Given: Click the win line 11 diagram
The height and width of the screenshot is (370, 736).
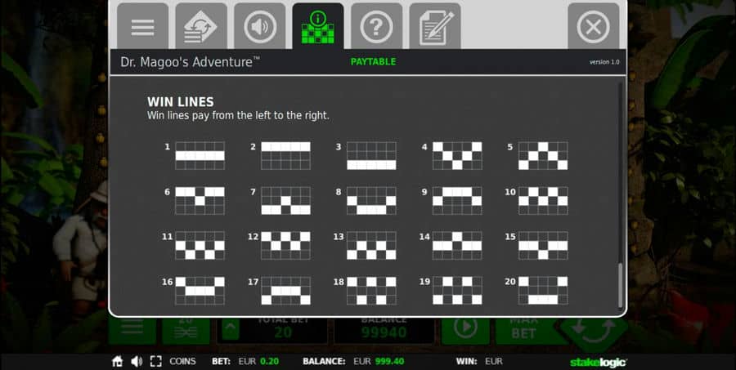Looking at the screenshot, I should [200, 245].
